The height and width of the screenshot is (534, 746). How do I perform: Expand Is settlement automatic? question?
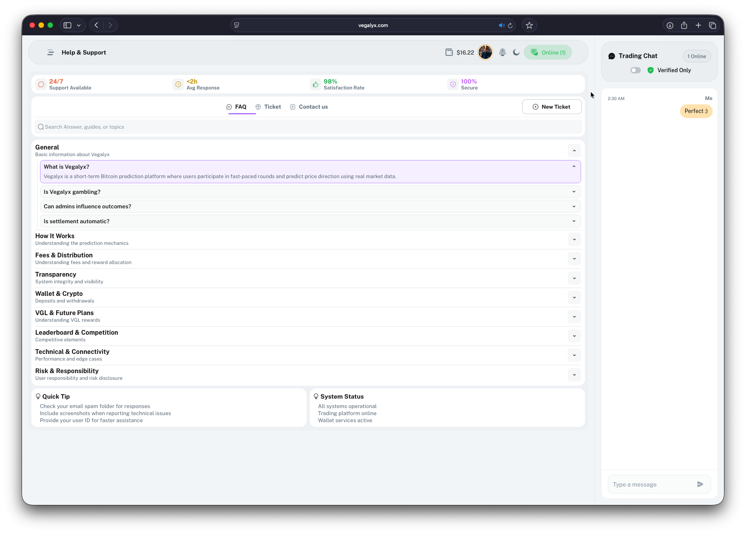pos(310,221)
